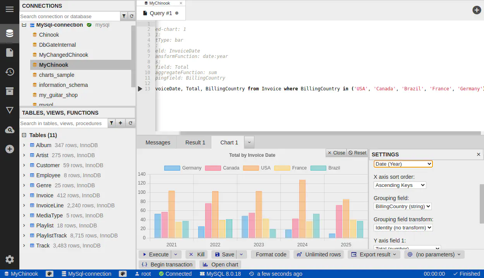Switch to the Messages tab
The width and height of the screenshot is (484, 278).
[158, 142]
